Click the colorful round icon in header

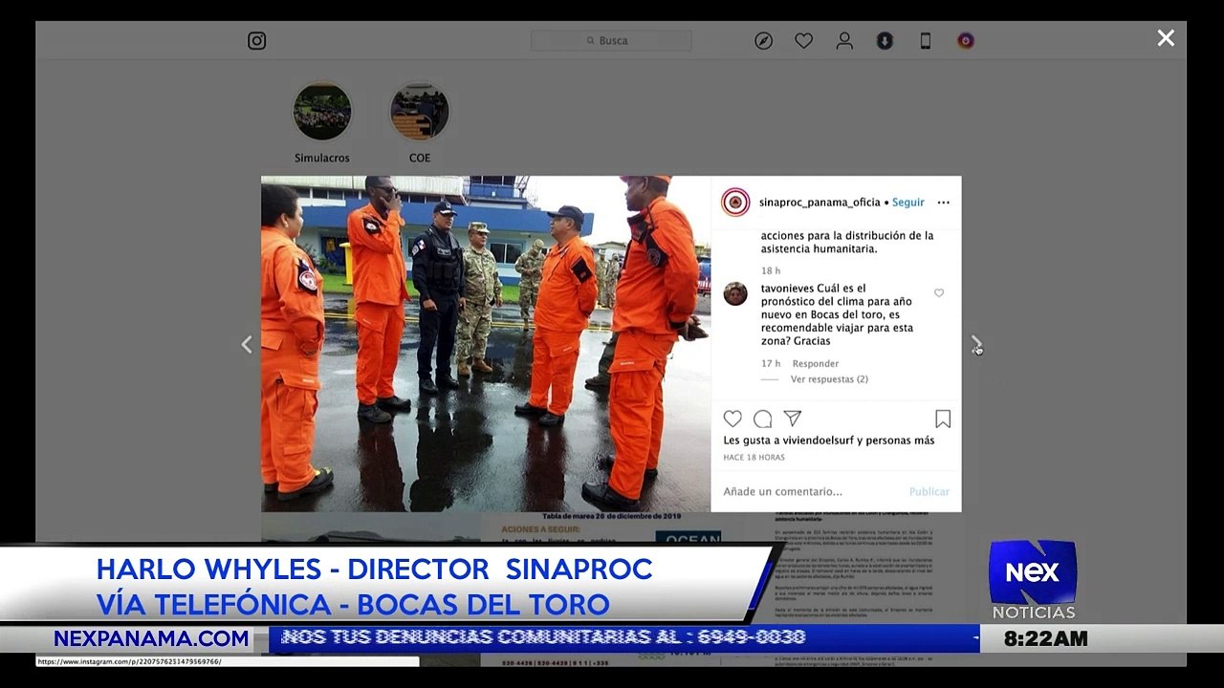pyautogui.click(x=966, y=41)
